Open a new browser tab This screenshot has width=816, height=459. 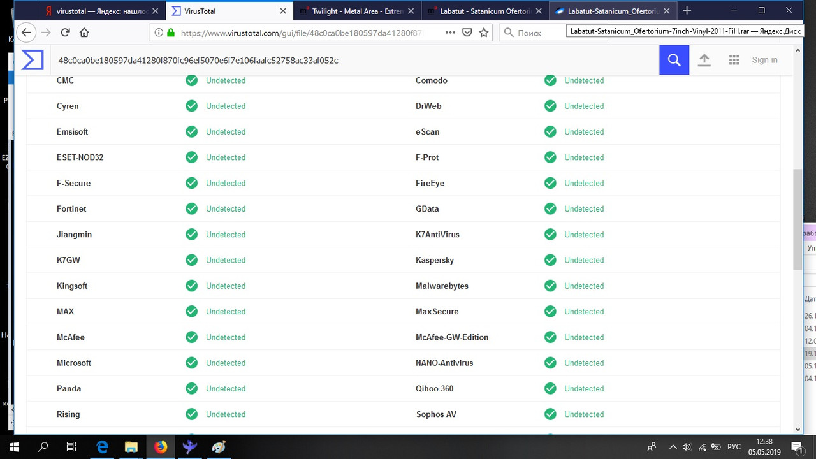coord(687,11)
